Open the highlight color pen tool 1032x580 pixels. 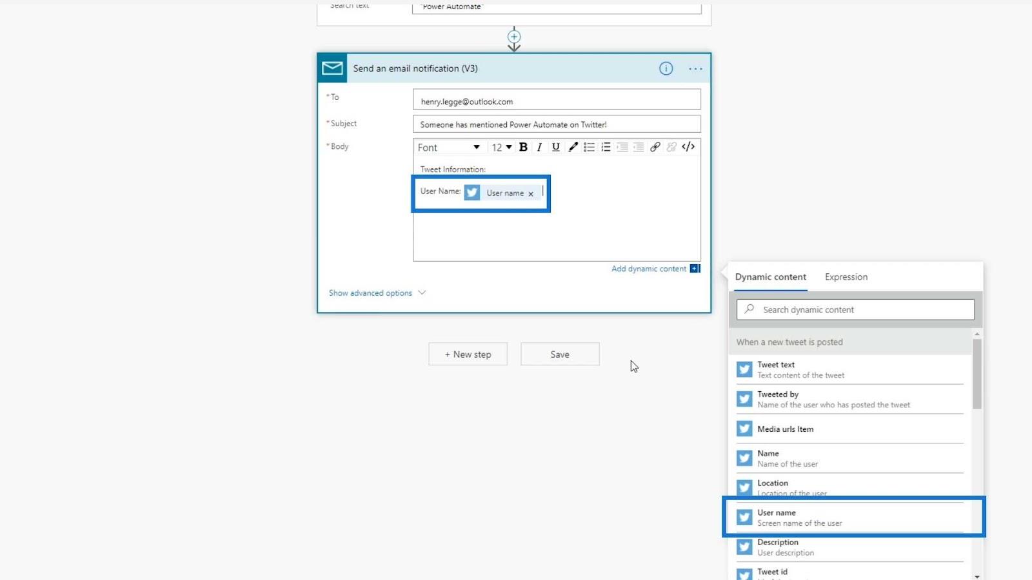(x=573, y=147)
